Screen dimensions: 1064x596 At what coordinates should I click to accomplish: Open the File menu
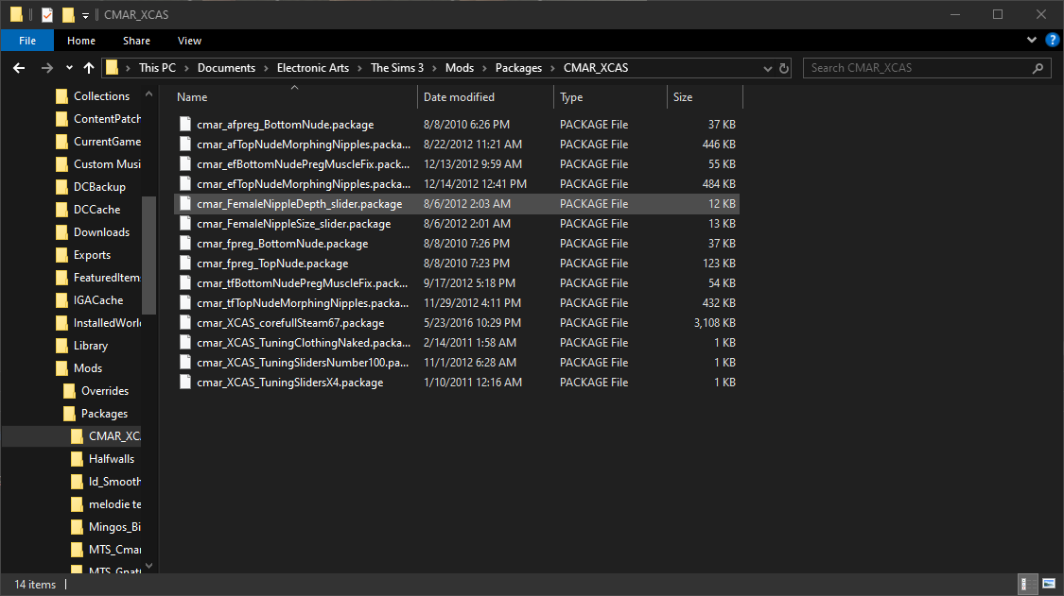coord(27,41)
